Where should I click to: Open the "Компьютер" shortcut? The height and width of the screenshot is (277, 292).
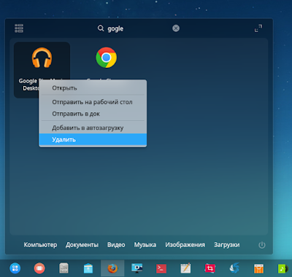[x=40, y=245]
